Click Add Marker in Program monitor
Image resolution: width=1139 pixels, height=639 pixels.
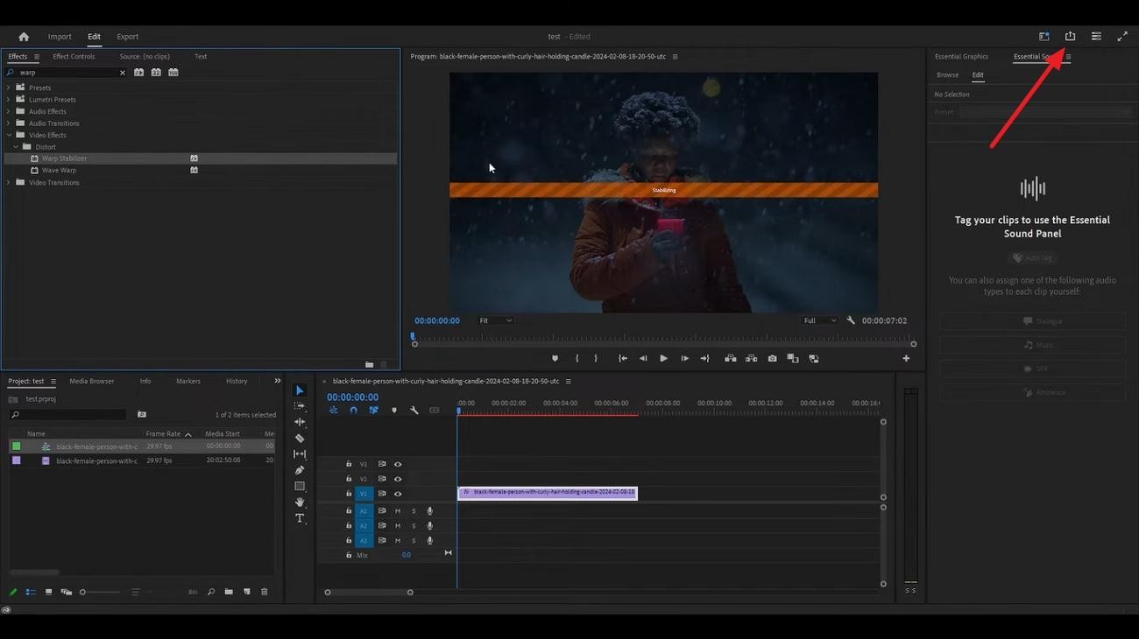pyautogui.click(x=555, y=359)
